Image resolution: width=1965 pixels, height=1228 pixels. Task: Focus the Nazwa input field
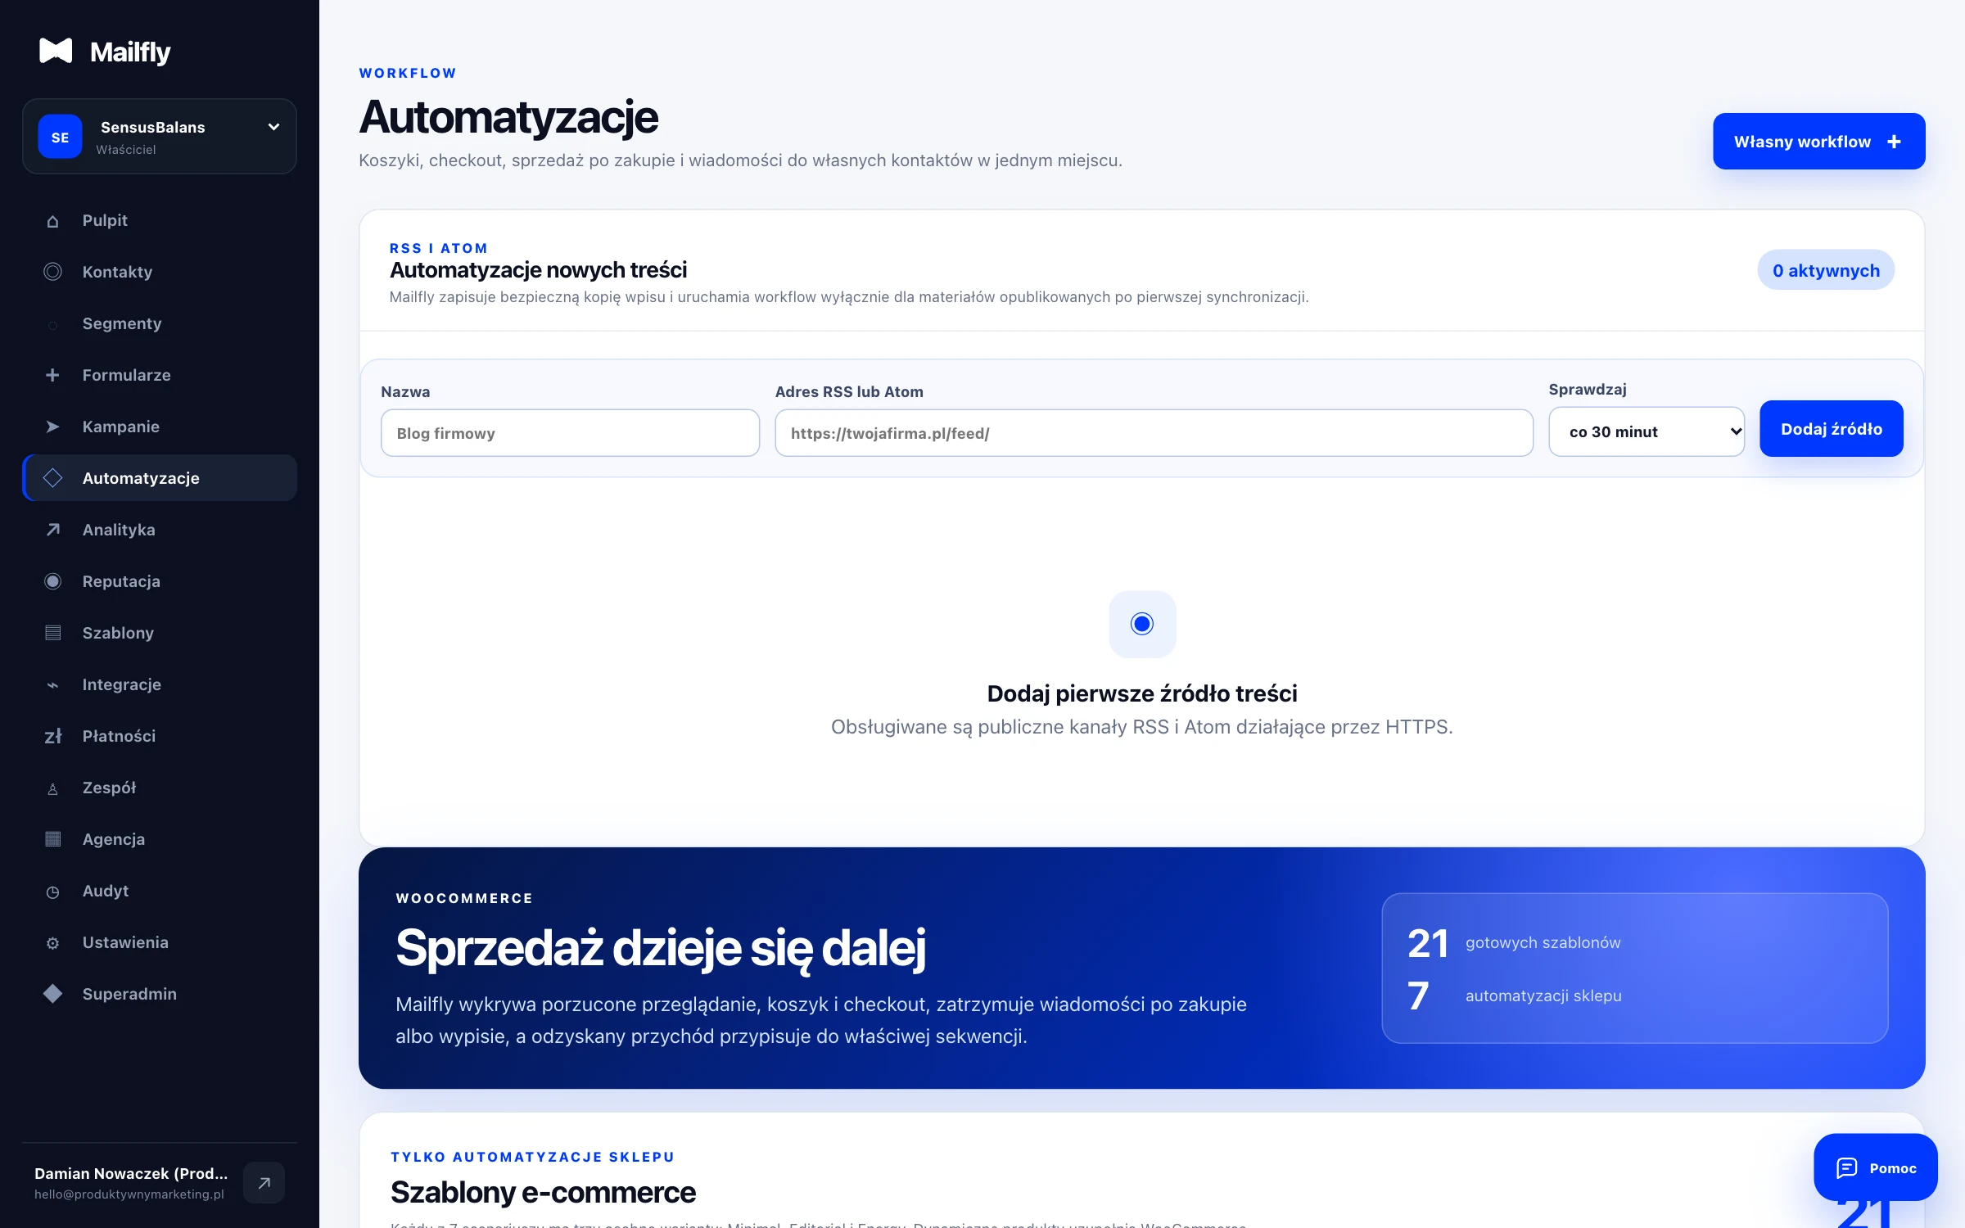pos(570,433)
